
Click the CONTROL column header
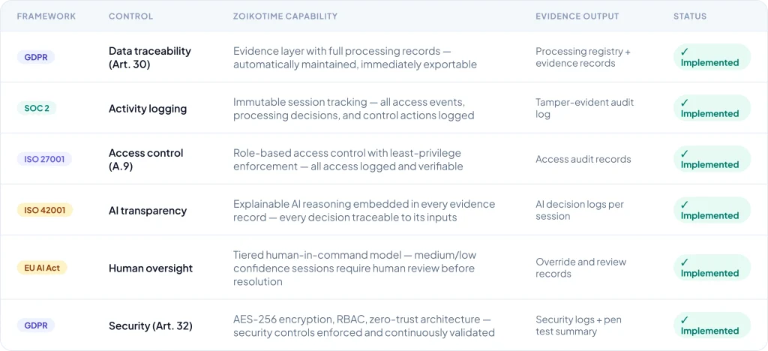click(130, 16)
